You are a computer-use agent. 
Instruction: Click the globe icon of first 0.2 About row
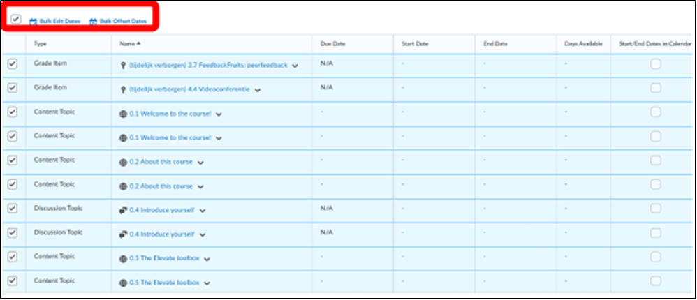pyautogui.click(x=123, y=163)
